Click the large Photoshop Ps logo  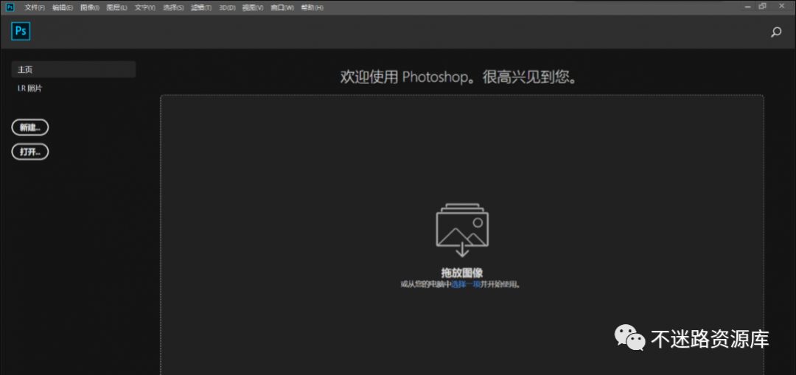pyautogui.click(x=21, y=32)
